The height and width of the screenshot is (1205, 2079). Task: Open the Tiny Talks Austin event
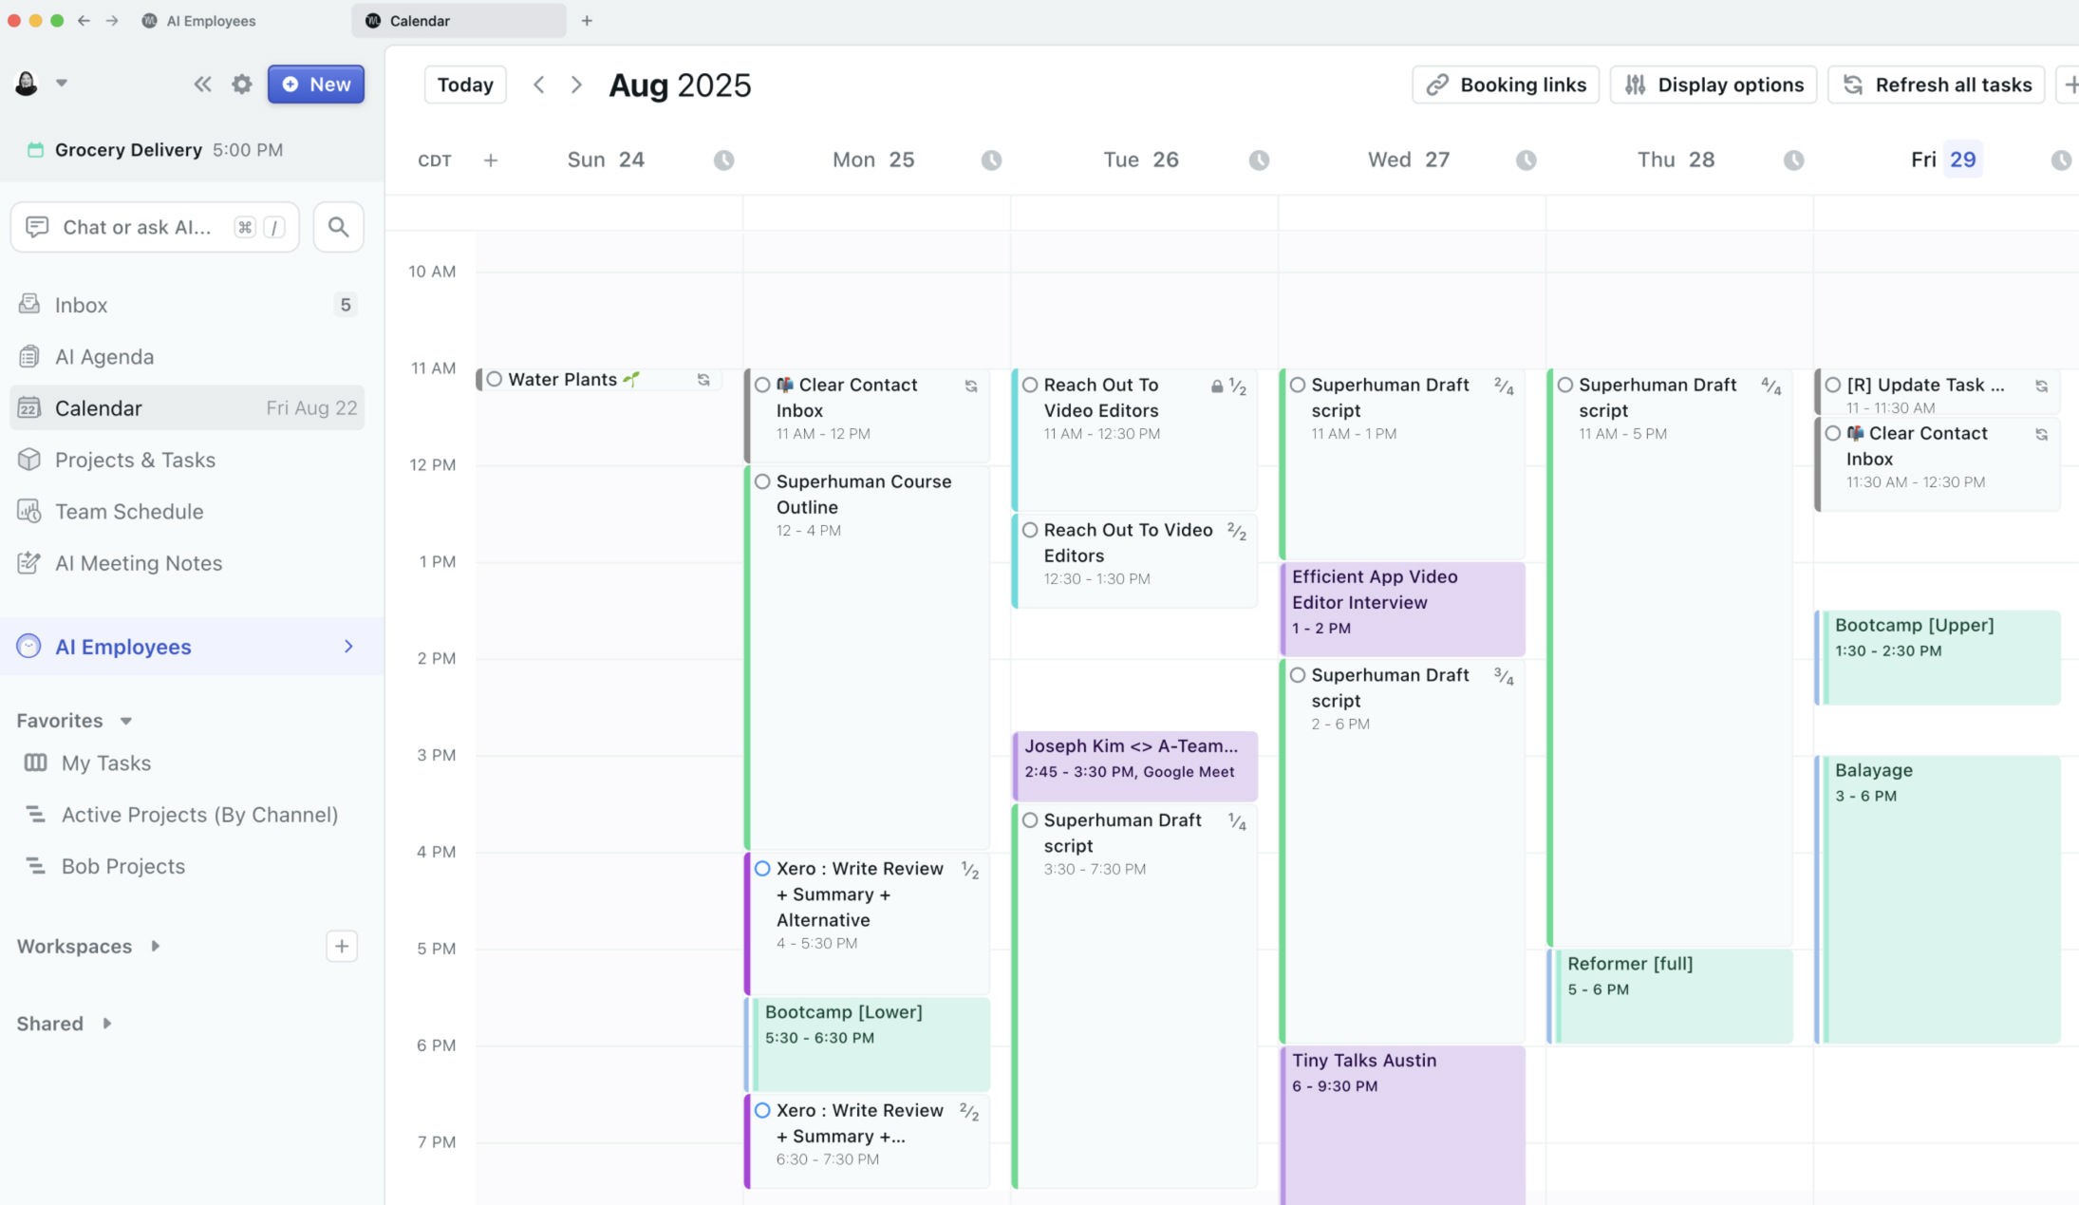tap(1402, 1124)
